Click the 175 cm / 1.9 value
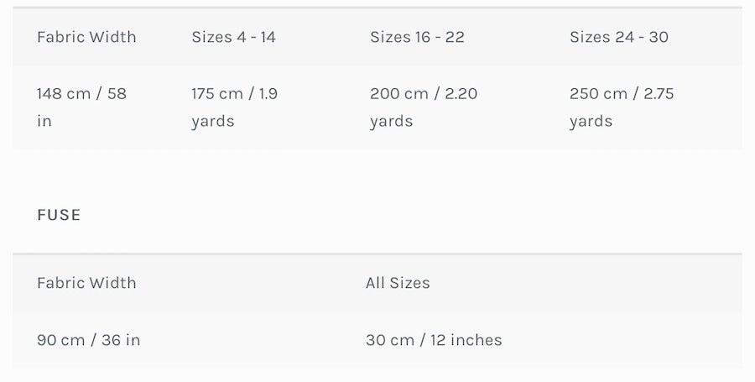The image size is (755, 382). point(234,93)
